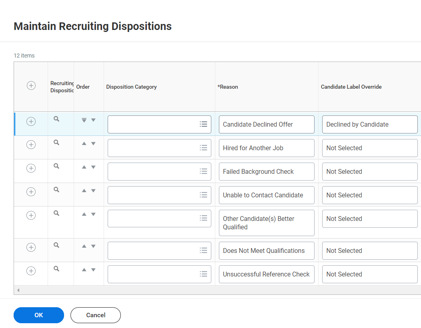Open Disposition Category list for Other Candidate(s) Better Qualified
This screenshot has width=421, height=328.
(x=204, y=218)
